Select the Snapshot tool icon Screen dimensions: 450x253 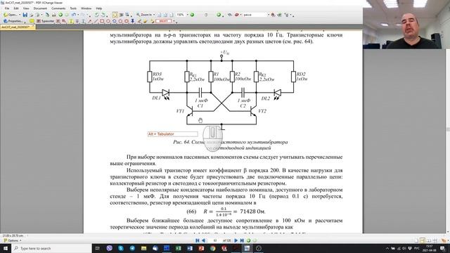(127, 15)
